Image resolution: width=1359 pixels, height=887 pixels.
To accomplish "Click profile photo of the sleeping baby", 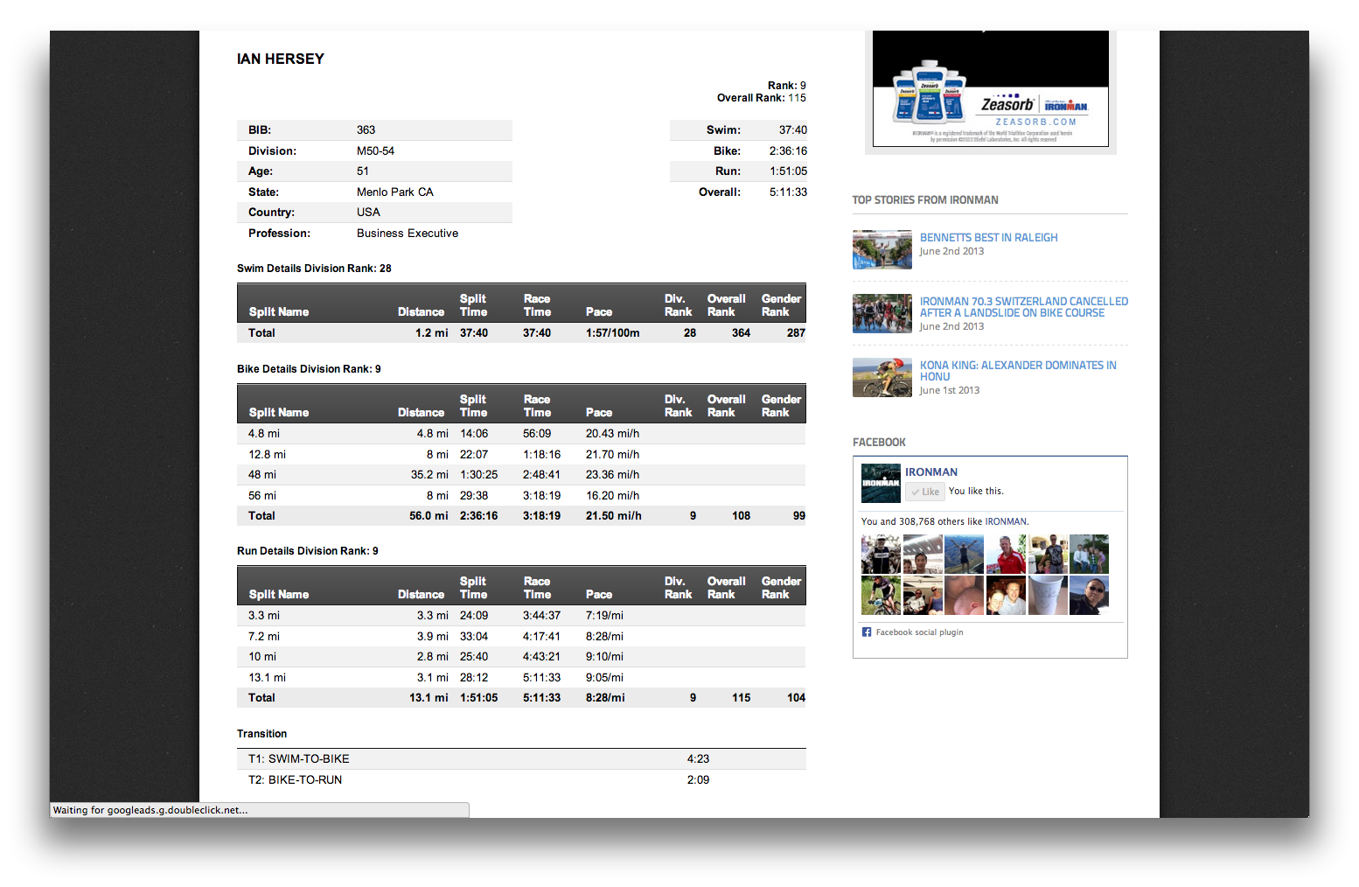I will (964, 595).
